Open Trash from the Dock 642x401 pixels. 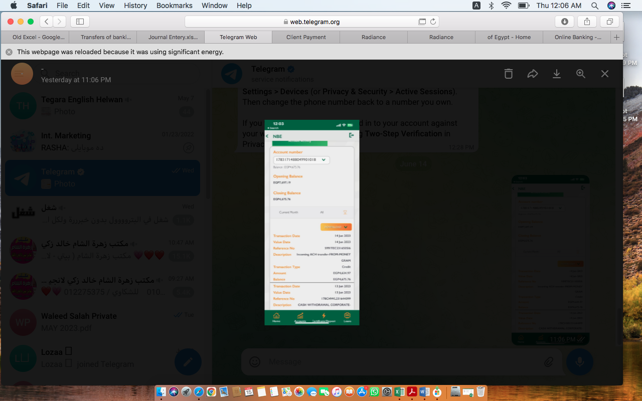click(480, 392)
